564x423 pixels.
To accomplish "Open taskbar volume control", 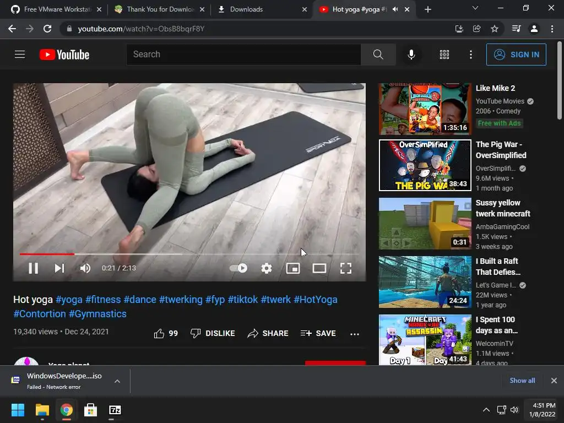I will pyautogui.click(x=514, y=410).
